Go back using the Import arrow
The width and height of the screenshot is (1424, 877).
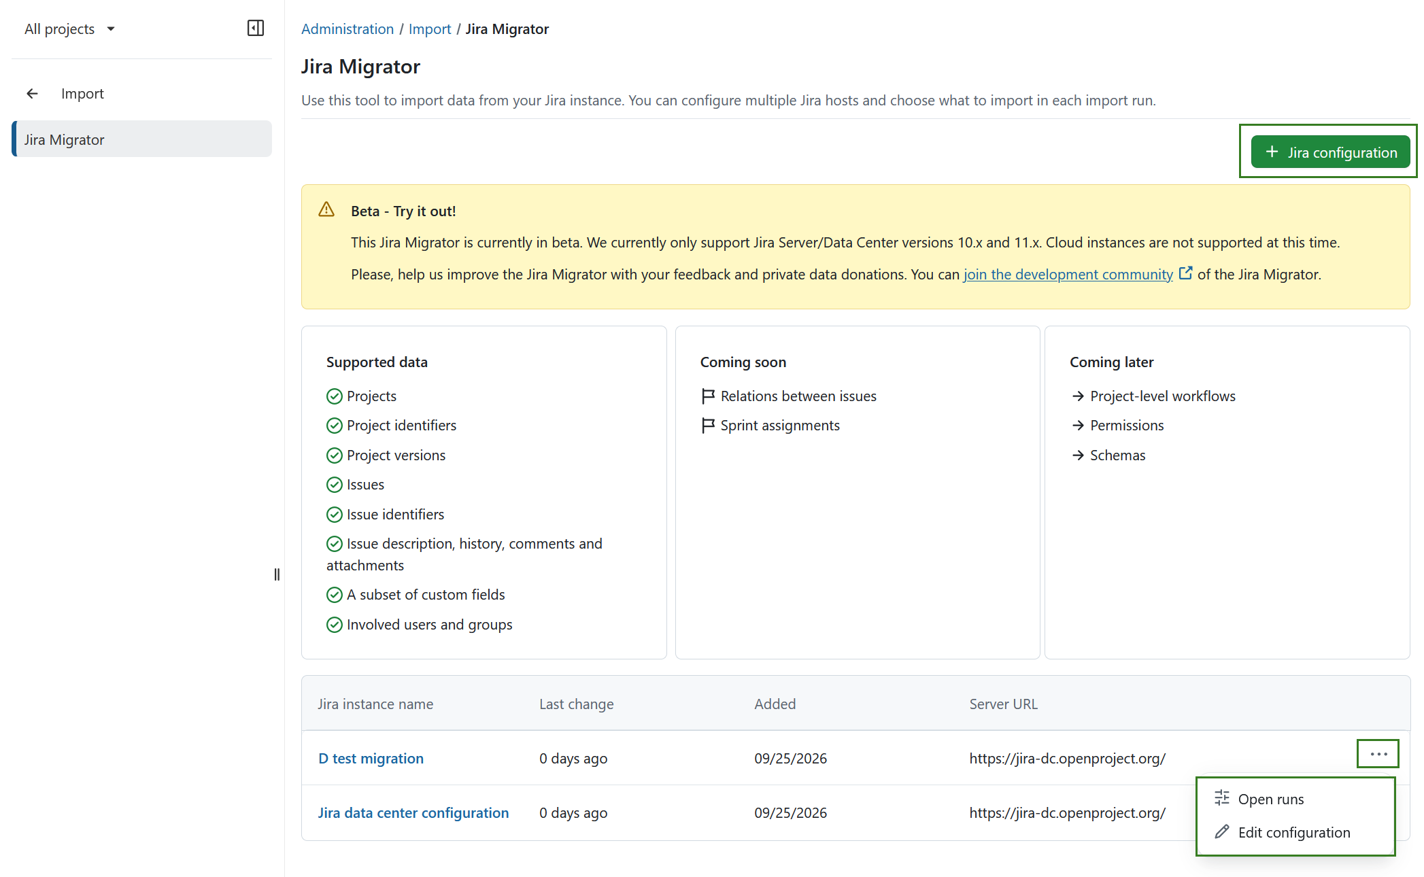pyautogui.click(x=32, y=94)
